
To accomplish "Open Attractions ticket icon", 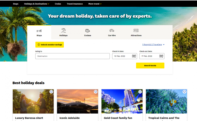I will [136, 31].
